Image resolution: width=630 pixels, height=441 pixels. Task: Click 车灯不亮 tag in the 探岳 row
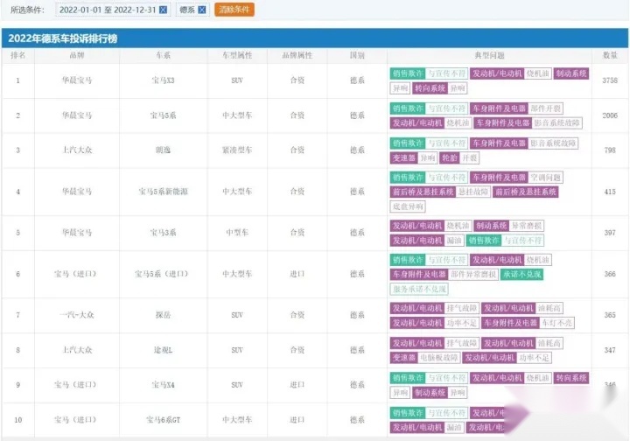(x=556, y=323)
